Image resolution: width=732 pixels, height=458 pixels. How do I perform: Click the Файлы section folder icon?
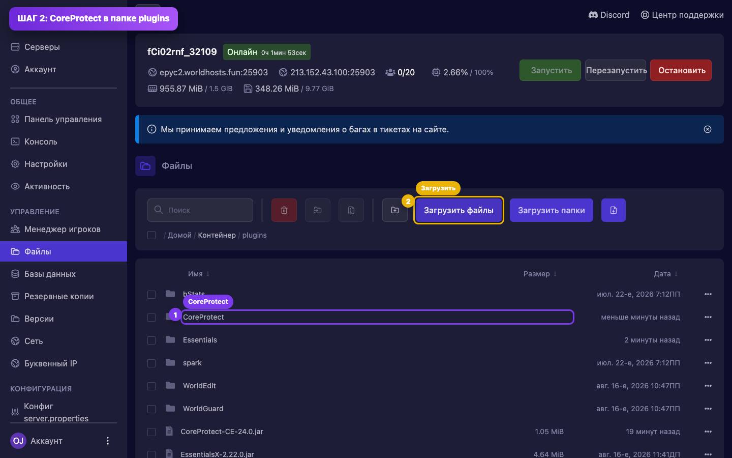click(145, 166)
